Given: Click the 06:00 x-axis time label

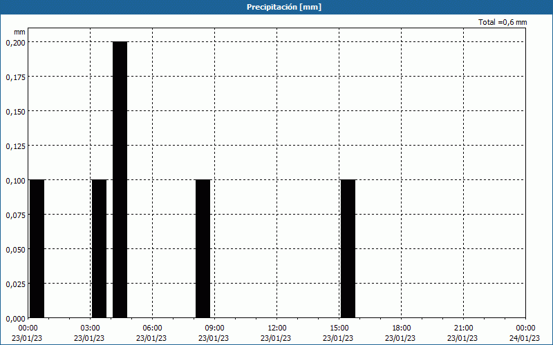Looking at the screenshot, I should (152, 328).
